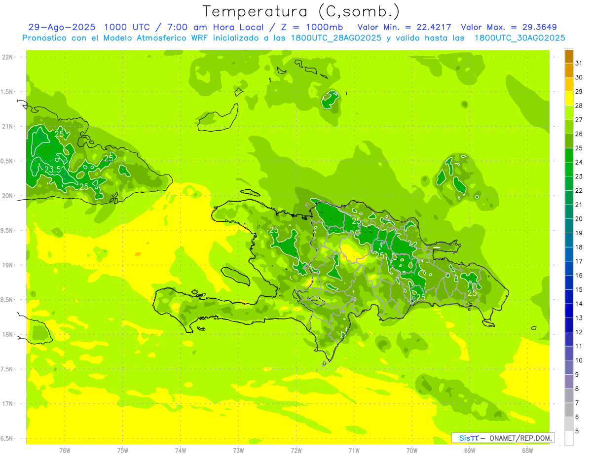Click the '25' contour label in Haiti
592x457 pixels.
point(274,230)
